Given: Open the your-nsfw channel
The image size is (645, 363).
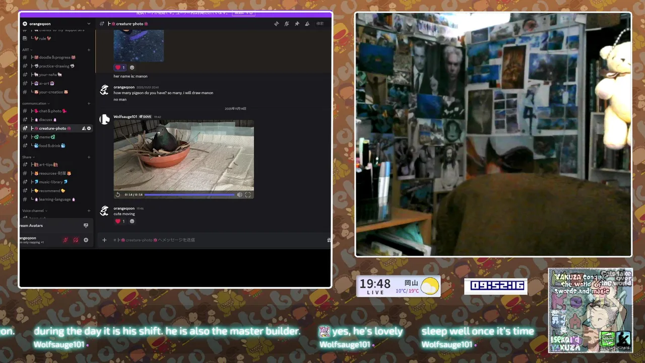Looking at the screenshot, I should [x=56, y=75].
